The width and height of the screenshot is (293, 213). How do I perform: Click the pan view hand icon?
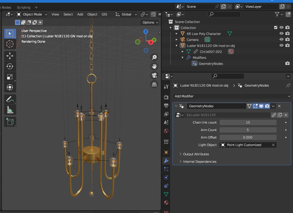pyautogui.click(x=154, y=66)
